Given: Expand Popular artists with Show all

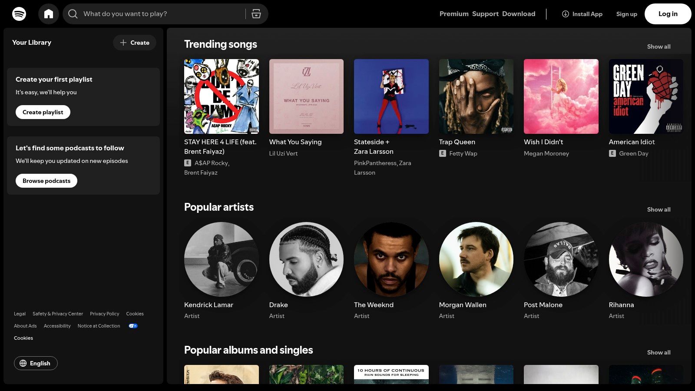Looking at the screenshot, I should point(659,209).
